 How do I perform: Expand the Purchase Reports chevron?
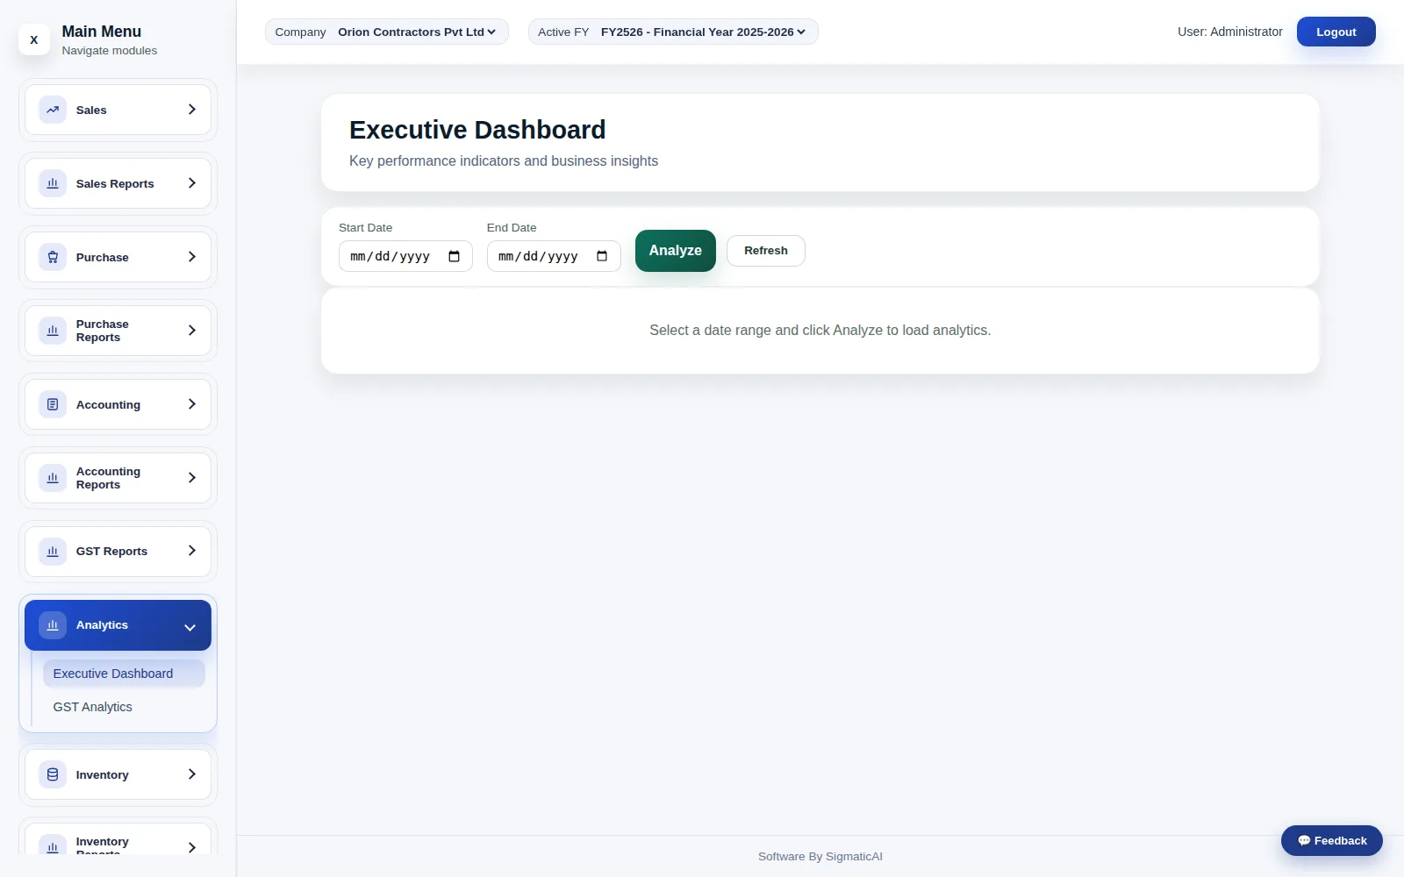point(191,331)
